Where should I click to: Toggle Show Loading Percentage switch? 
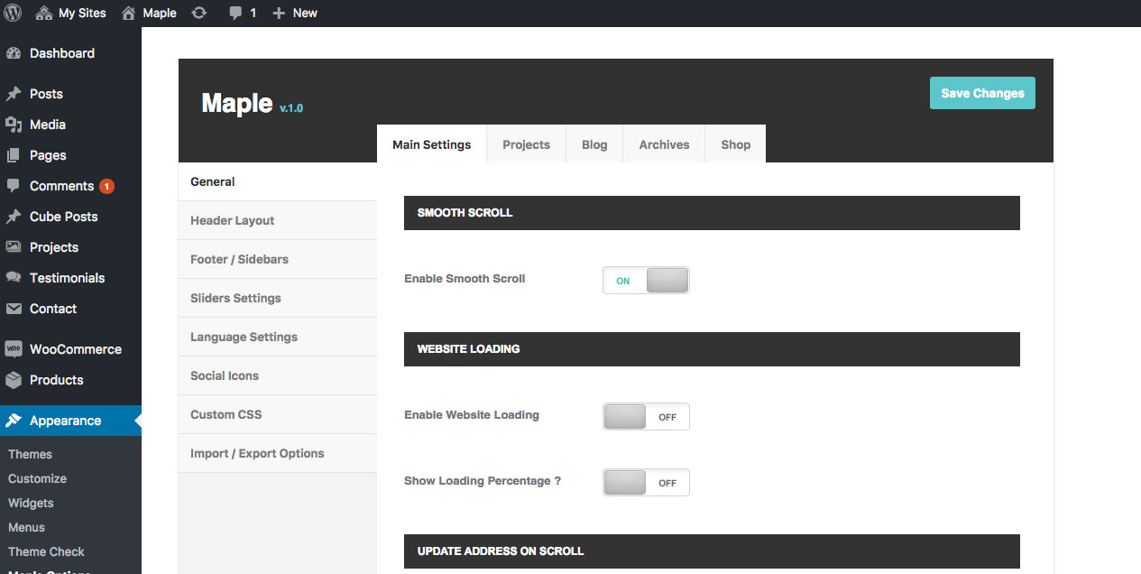click(x=646, y=483)
